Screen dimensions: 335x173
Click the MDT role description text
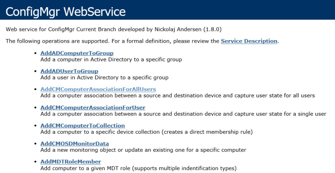point(138,168)
